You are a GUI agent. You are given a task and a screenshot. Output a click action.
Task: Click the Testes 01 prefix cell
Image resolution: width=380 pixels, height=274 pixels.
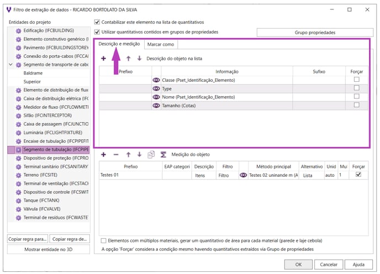[130, 175]
